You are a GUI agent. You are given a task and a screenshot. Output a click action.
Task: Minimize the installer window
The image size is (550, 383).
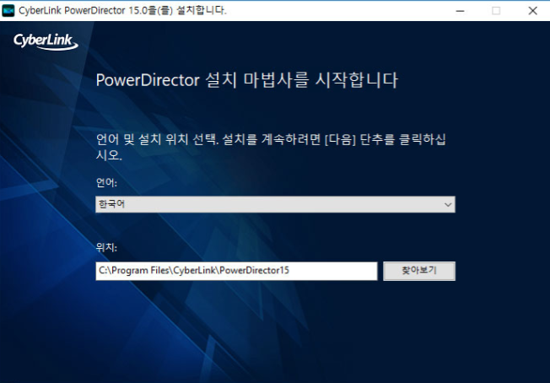[x=461, y=11]
